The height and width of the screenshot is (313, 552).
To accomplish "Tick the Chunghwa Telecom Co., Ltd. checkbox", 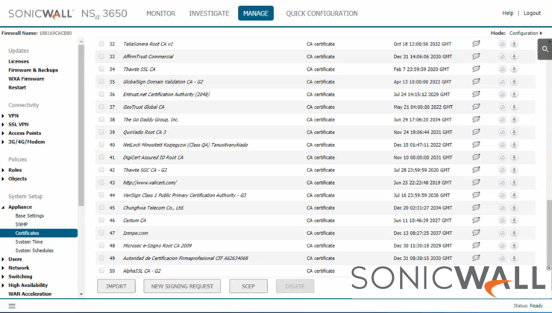I will coord(102,208).
